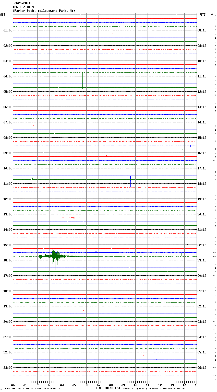This screenshot has height=392, width=217.
Task: Select the 13:00 MST time label
Action: 8,214
